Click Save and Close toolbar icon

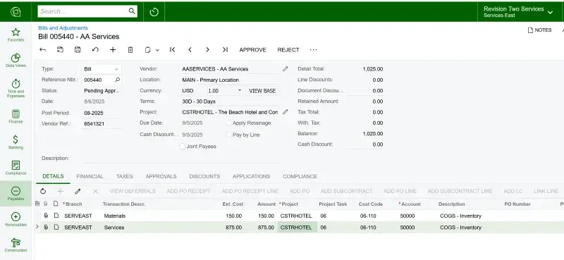tap(60, 49)
